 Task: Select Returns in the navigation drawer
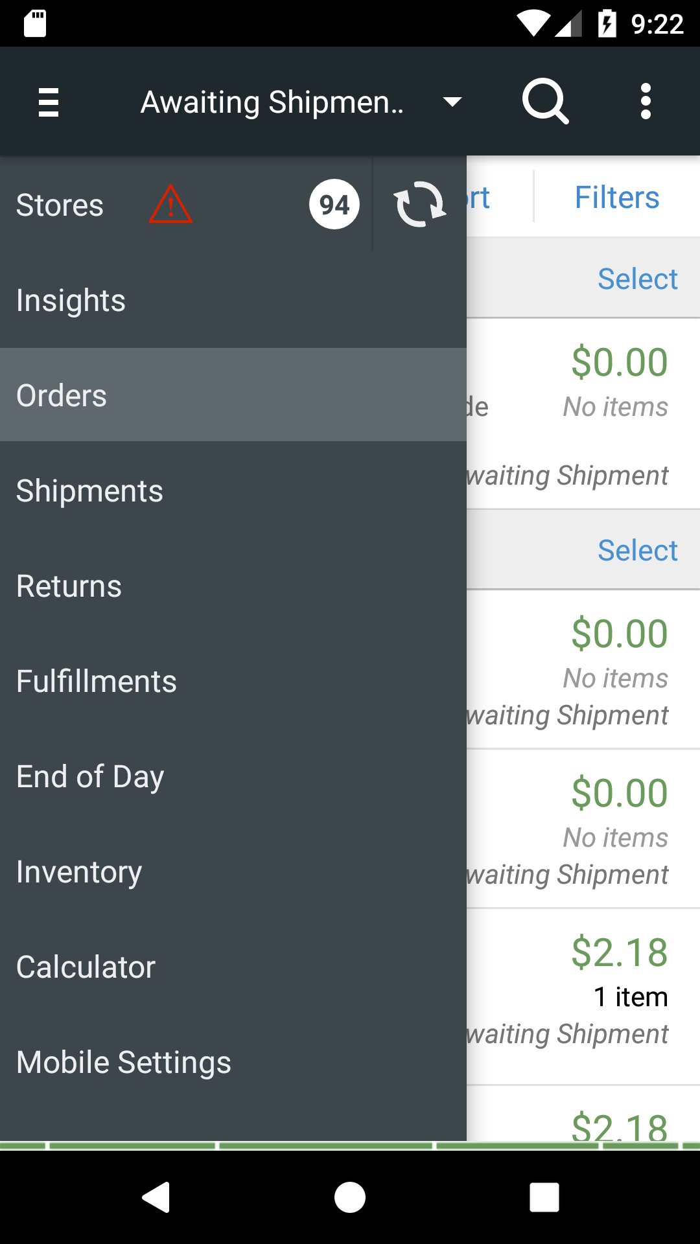tap(69, 586)
